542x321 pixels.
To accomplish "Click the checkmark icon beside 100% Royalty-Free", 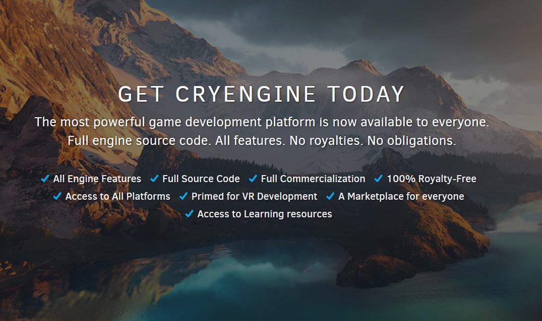I will pos(379,178).
